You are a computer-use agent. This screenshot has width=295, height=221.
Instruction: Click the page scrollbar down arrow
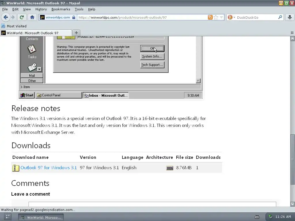292,204
